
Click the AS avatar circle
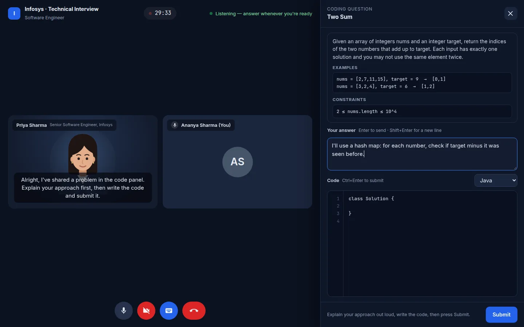tap(238, 162)
